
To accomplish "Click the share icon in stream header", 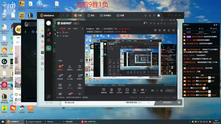I will [x=173, y=30].
